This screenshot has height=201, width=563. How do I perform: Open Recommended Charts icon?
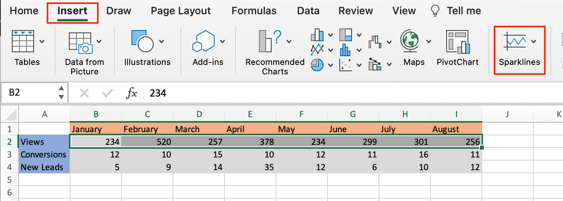[x=270, y=41]
